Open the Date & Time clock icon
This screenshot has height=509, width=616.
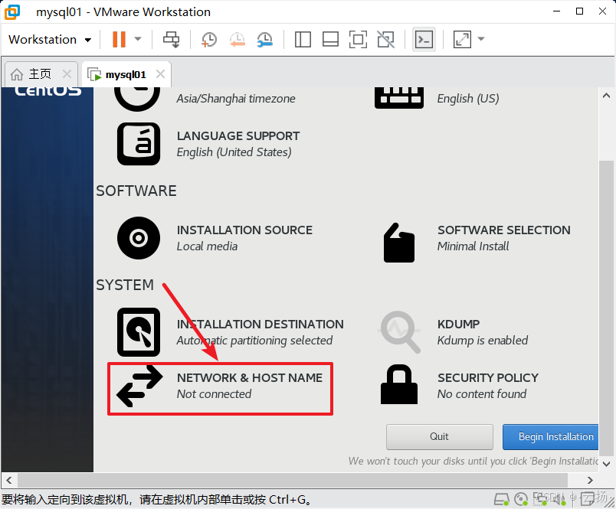coord(137,98)
